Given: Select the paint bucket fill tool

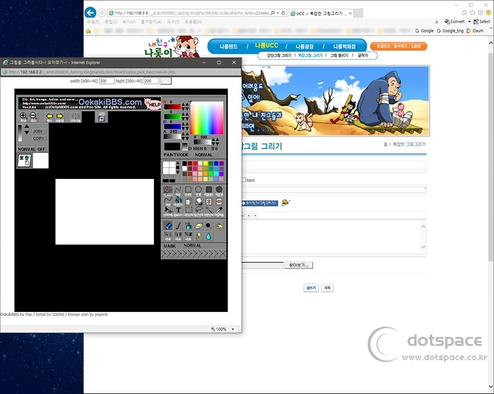Looking at the screenshot, I should coord(178,201).
